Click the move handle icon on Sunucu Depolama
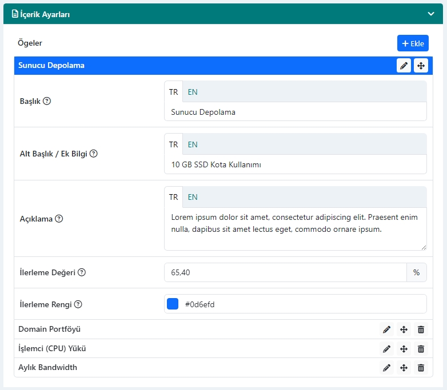The image size is (447, 390). [x=421, y=66]
